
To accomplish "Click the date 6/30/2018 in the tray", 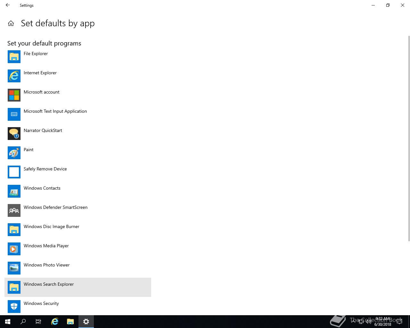I will (x=383, y=324).
